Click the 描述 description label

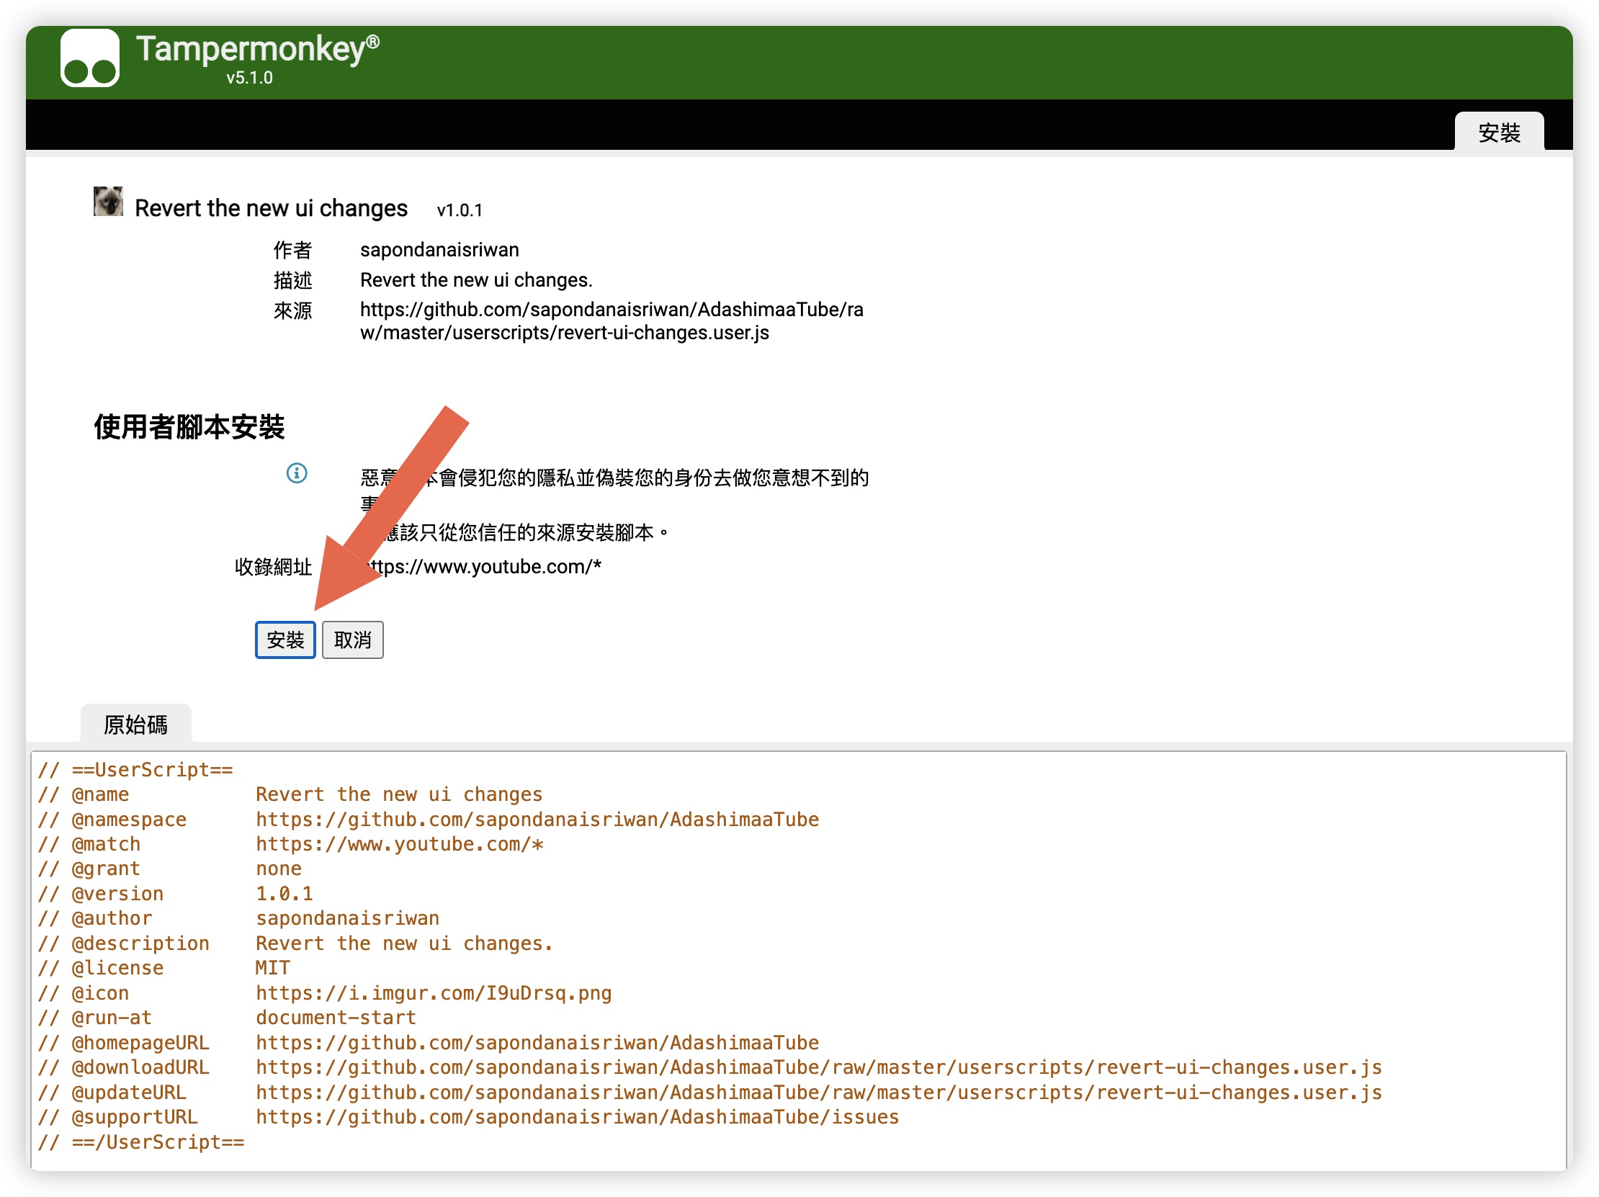coord(292,280)
